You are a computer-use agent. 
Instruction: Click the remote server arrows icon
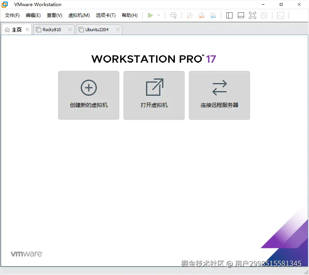(x=219, y=88)
